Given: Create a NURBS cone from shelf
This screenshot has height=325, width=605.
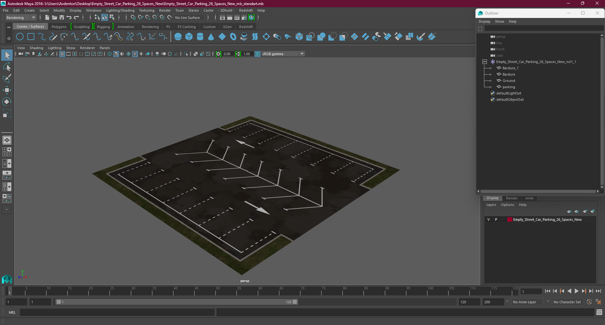Looking at the screenshot, I should coord(211,37).
